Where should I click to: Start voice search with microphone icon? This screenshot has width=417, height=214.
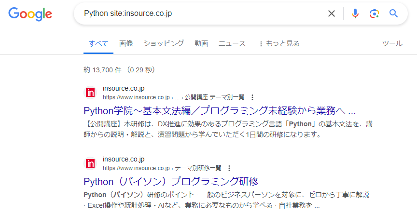[355, 13]
